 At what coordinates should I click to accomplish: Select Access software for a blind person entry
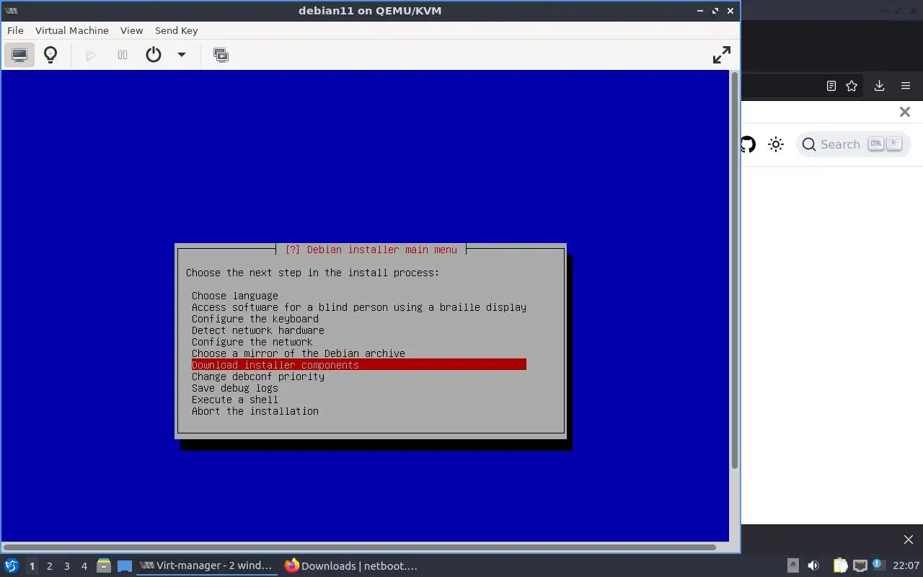pyautogui.click(x=359, y=307)
